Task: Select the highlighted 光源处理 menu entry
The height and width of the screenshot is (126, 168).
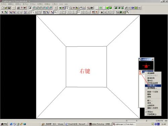Action: pyautogui.click(x=153, y=86)
